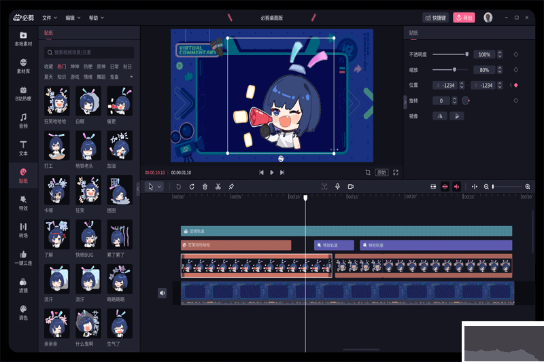Expand more sticker categories arrow

coord(131,77)
